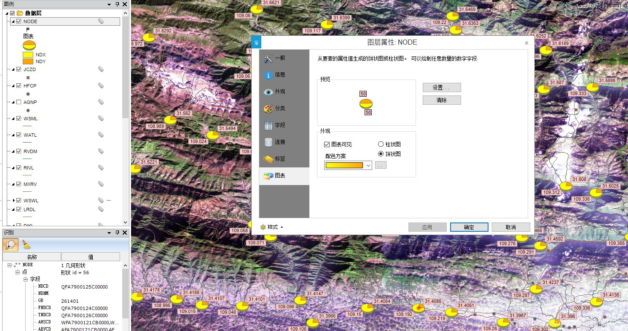Open the 配色方案 dropdown list
This screenshot has width=628, height=331.
(x=368, y=165)
